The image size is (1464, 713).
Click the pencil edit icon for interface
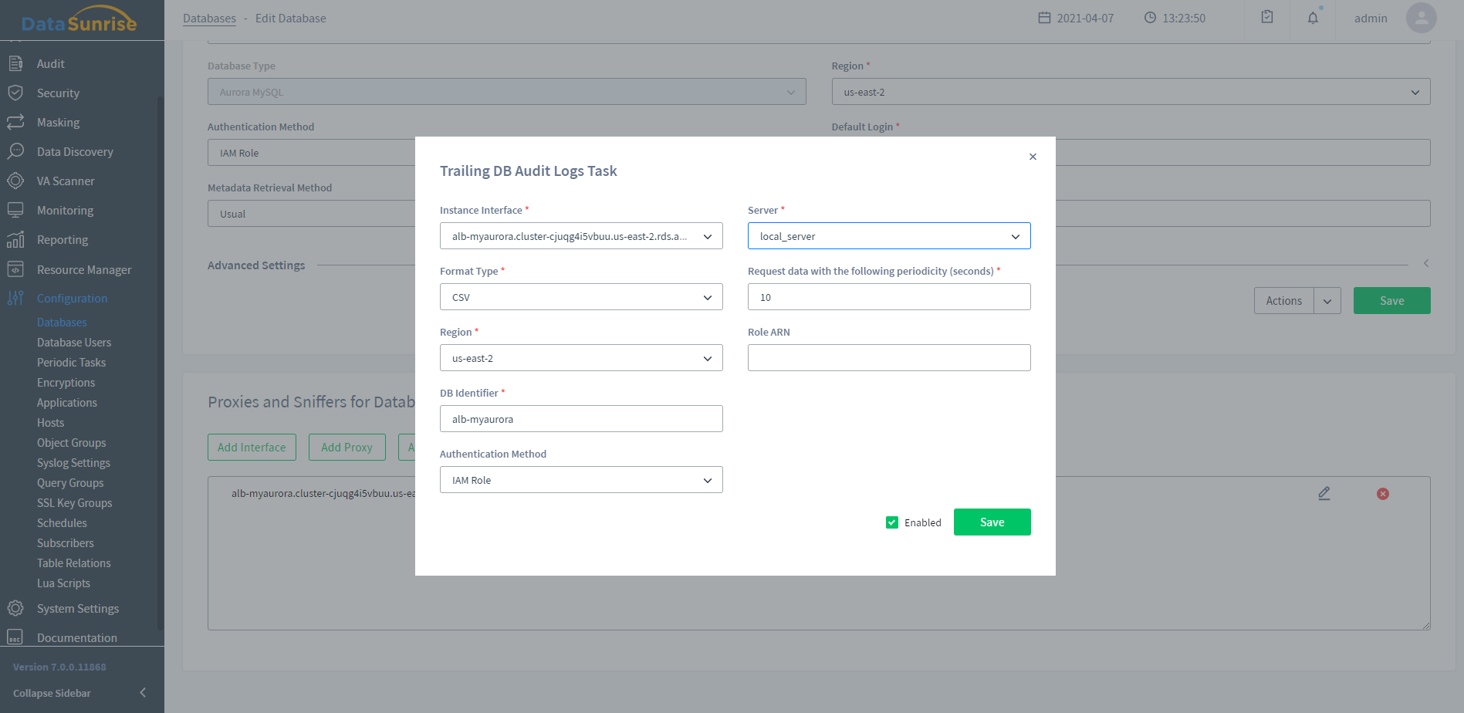pyautogui.click(x=1324, y=493)
